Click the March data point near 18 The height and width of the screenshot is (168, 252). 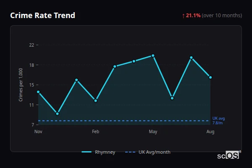coord(115,66)
